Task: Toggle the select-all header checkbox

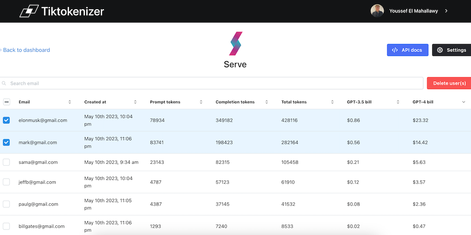Action: tap(6, 102)
